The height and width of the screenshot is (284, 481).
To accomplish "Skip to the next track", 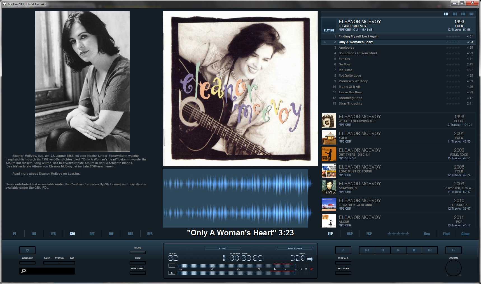I will click(429, 250).
